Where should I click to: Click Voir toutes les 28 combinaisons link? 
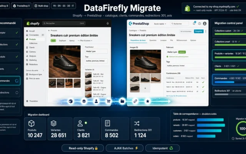click(176, 96)
